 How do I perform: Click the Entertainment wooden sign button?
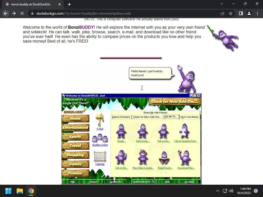[76, 128]
